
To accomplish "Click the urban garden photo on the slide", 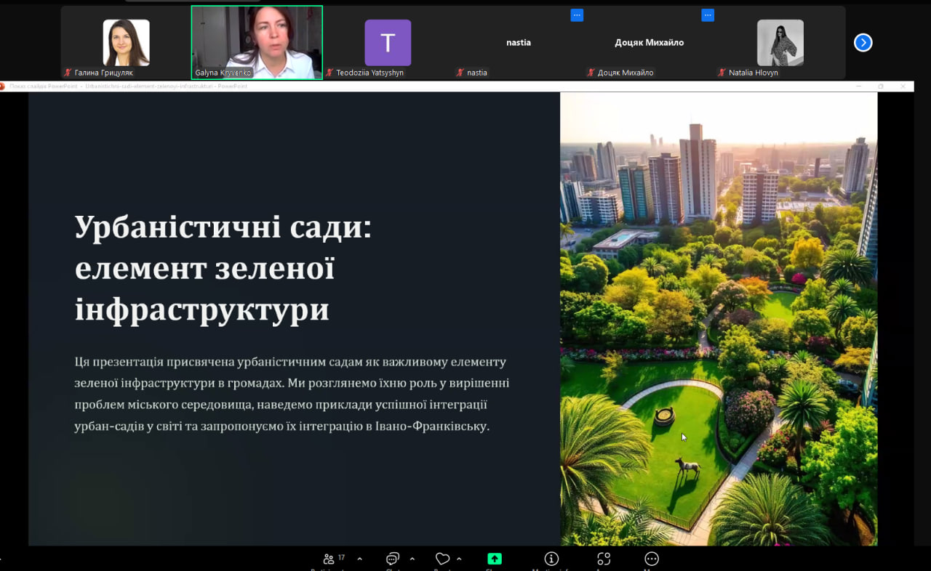I will (x=718, y=318).
